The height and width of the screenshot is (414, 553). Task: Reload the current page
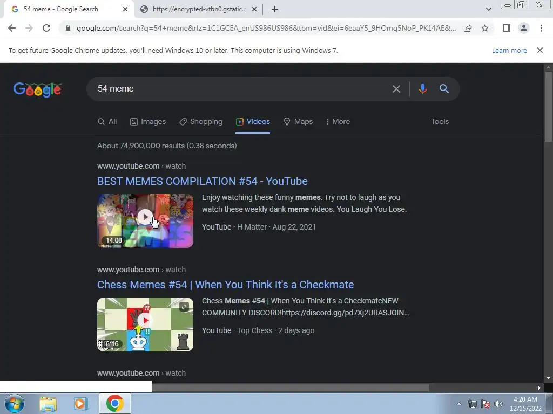click(x=46, y=28)
